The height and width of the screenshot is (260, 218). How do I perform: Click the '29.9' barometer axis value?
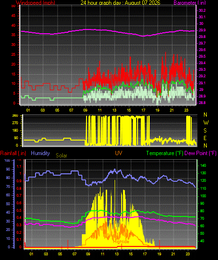[x=202, y=30]
